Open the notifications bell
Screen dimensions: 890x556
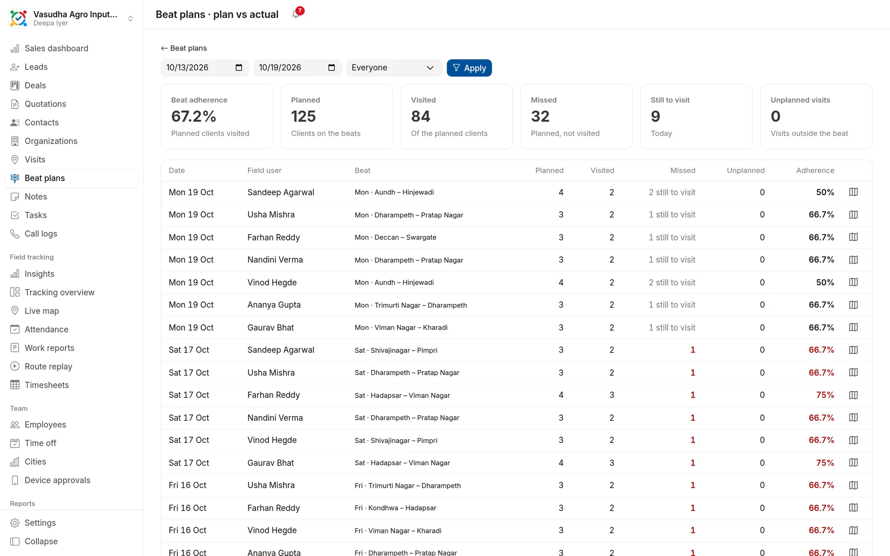coord(296,14)
